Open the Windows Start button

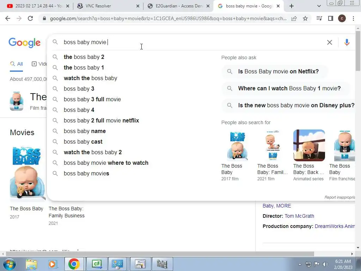[x=10, y=264]
